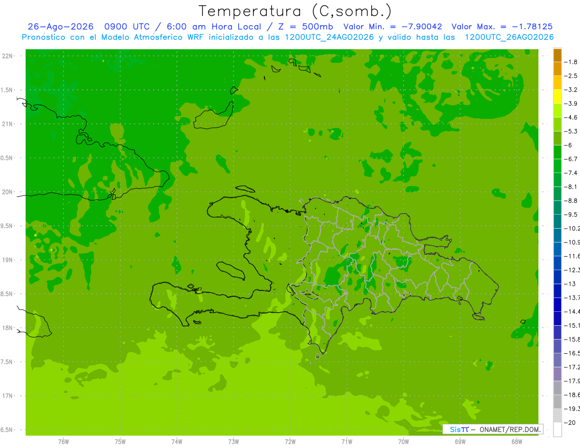580x448 pixels.
Task: Click the "17N" latitude label
Action: 8,396
